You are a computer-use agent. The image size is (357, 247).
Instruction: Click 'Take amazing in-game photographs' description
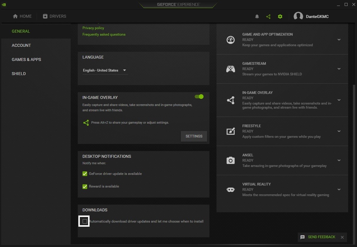point(285,166)
